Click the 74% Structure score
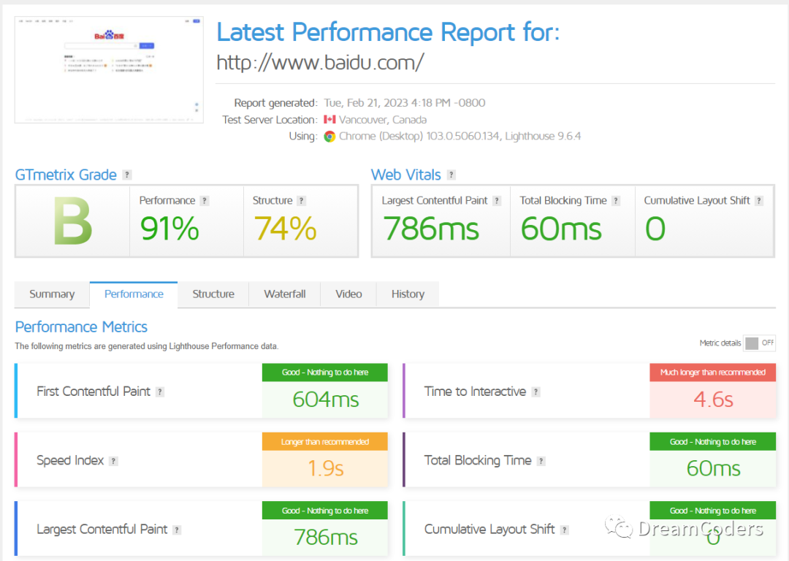 (286, 229)
